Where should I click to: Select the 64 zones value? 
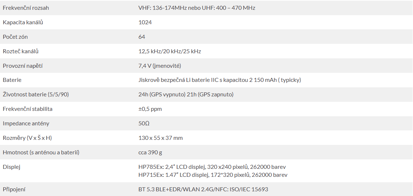tap(142, 37)
